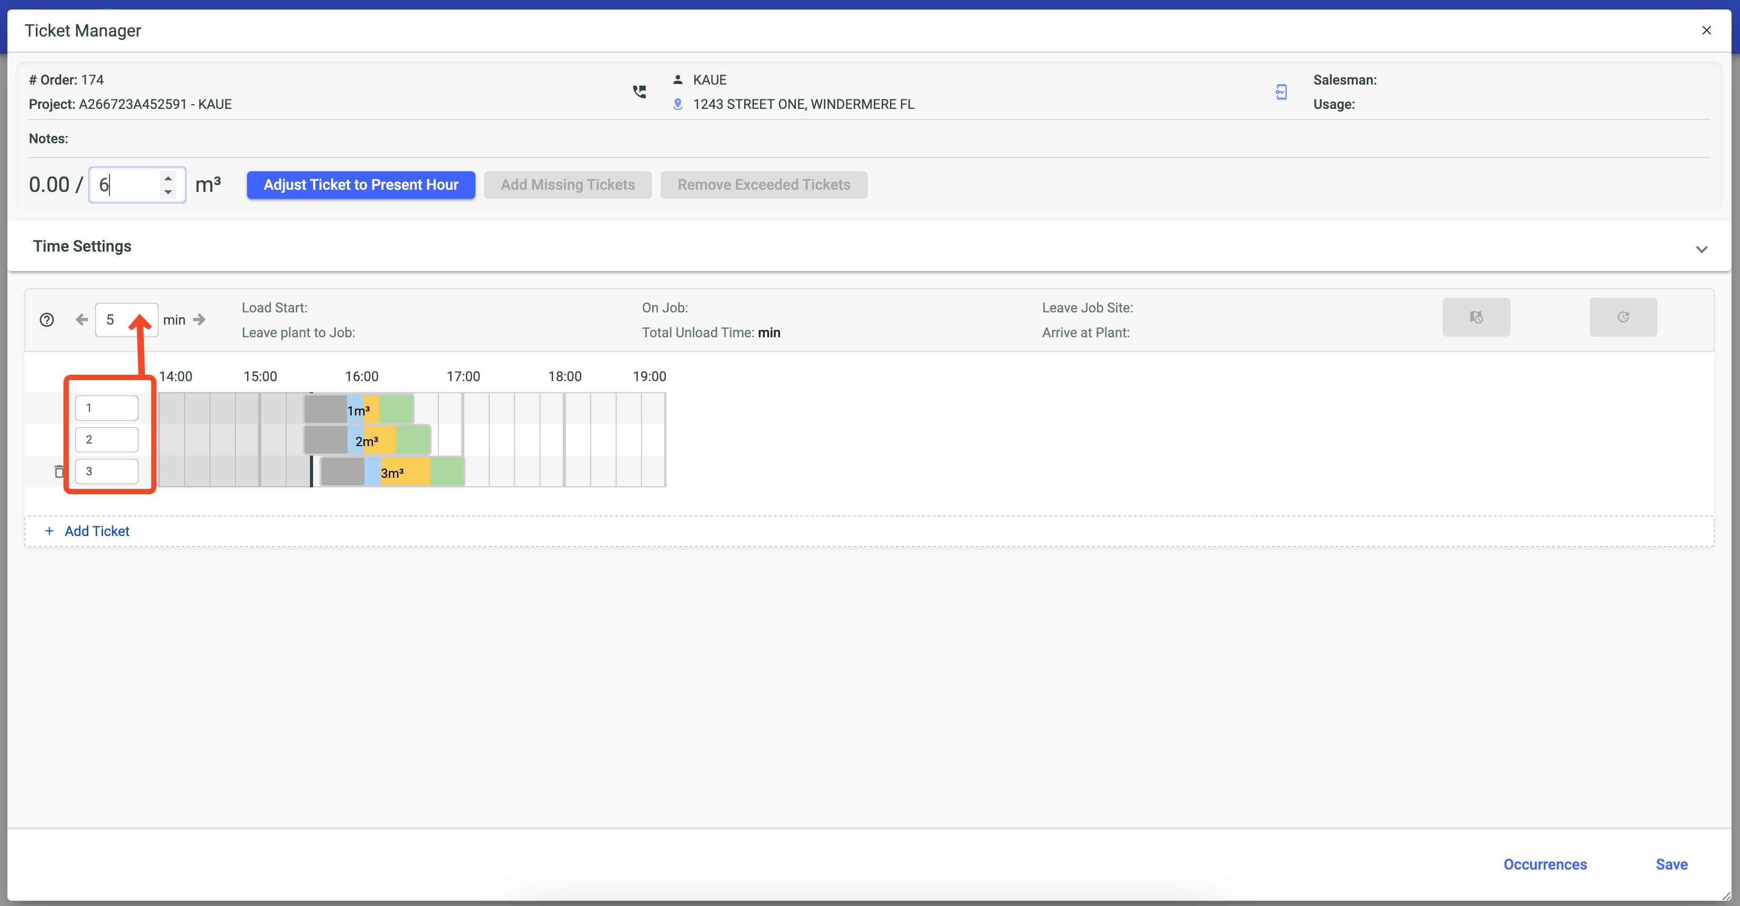
Task: Click the phone call icon
Action: pyautogui.click(x=639, y=92)
